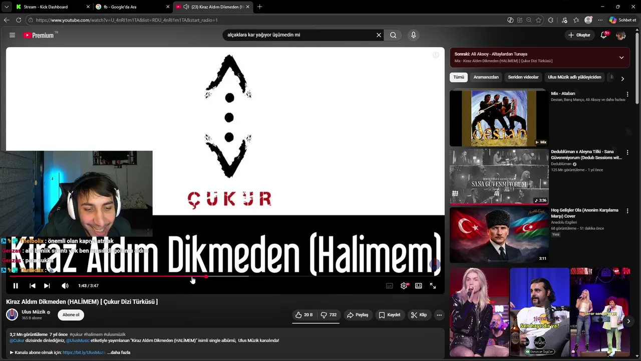Open the browser media control music icon
The image size is (641, 361).
[x=565, y=20]
